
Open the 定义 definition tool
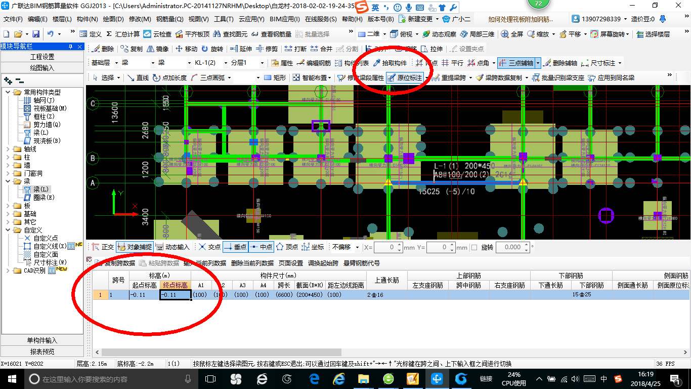point(91,34)
